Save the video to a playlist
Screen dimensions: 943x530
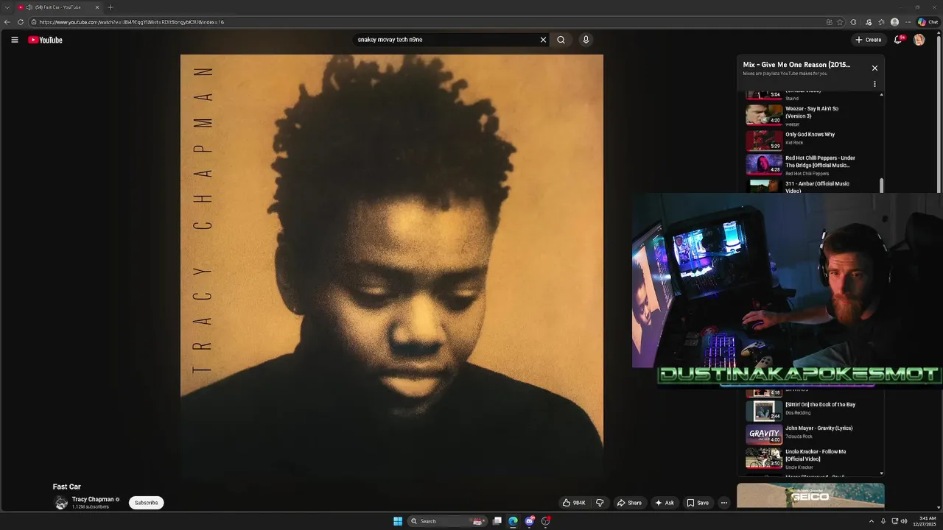[x=698, y=503]
